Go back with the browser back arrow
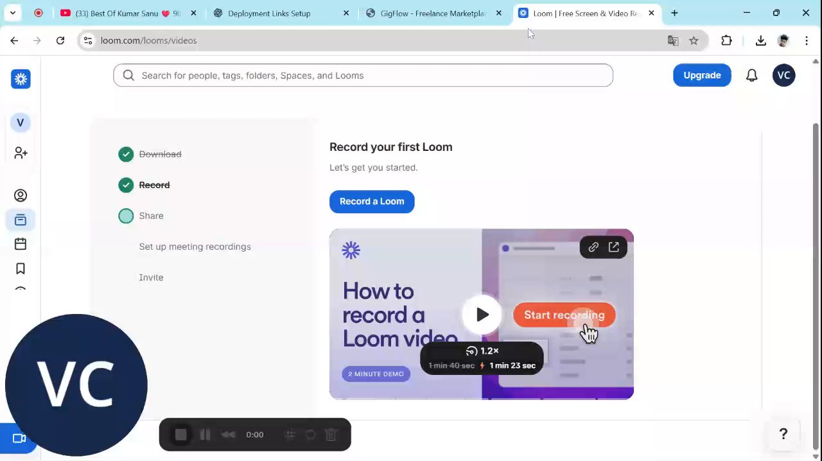This screenshot has height=461, width=822. [x=14, y=40]
